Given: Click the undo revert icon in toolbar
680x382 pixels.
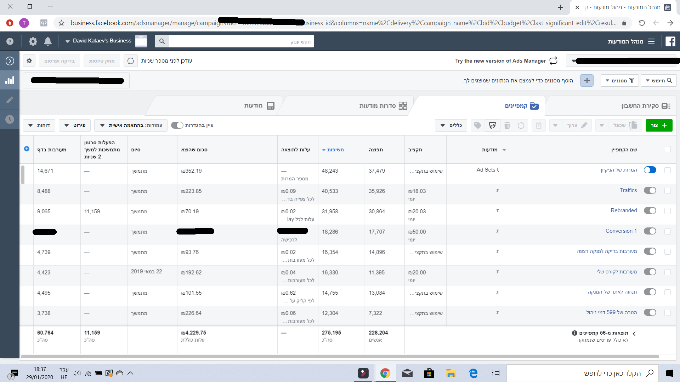Looking at the screenshot, I should click(521, 125).
